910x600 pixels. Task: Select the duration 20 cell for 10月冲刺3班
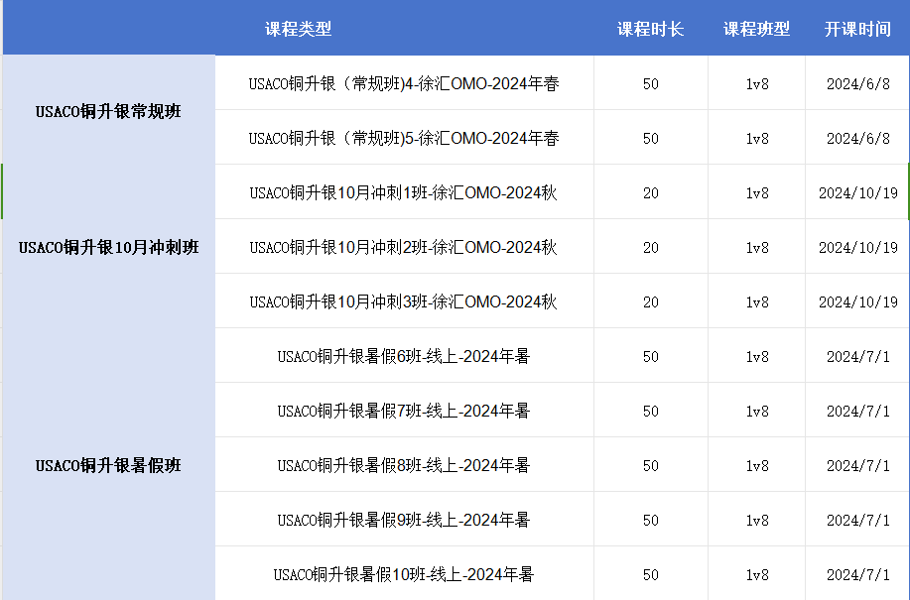click(x=650, y=301)
